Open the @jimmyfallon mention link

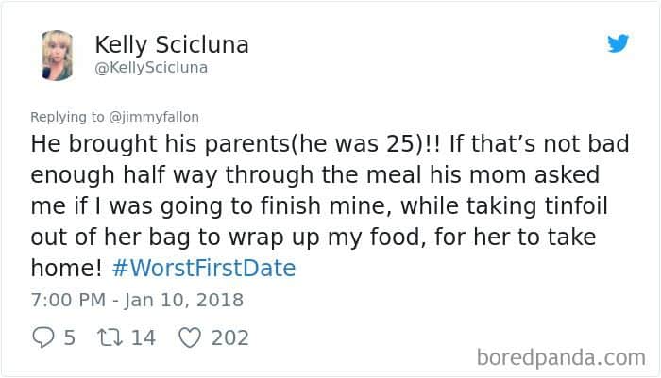[x=154, y=117]
